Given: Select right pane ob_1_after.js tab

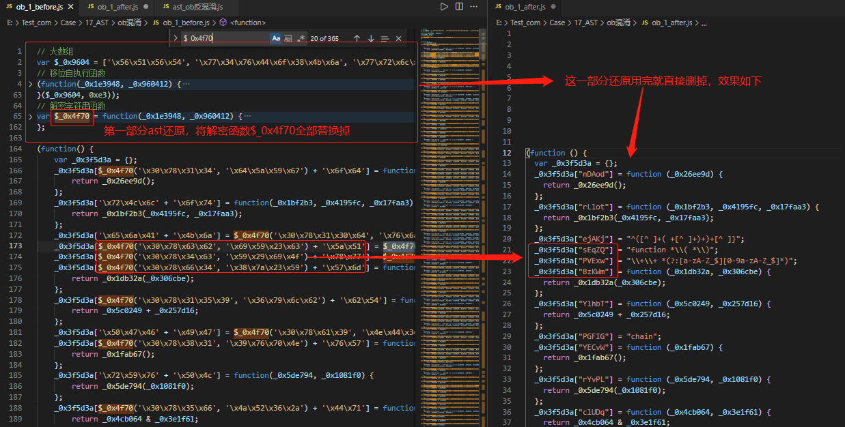Looking at the screenshot, I should pyautogui.click(x=525, y=7).
